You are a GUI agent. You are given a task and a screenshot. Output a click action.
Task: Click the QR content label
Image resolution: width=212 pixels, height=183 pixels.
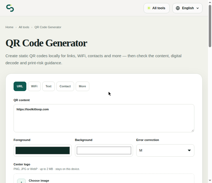click(22, 100)
